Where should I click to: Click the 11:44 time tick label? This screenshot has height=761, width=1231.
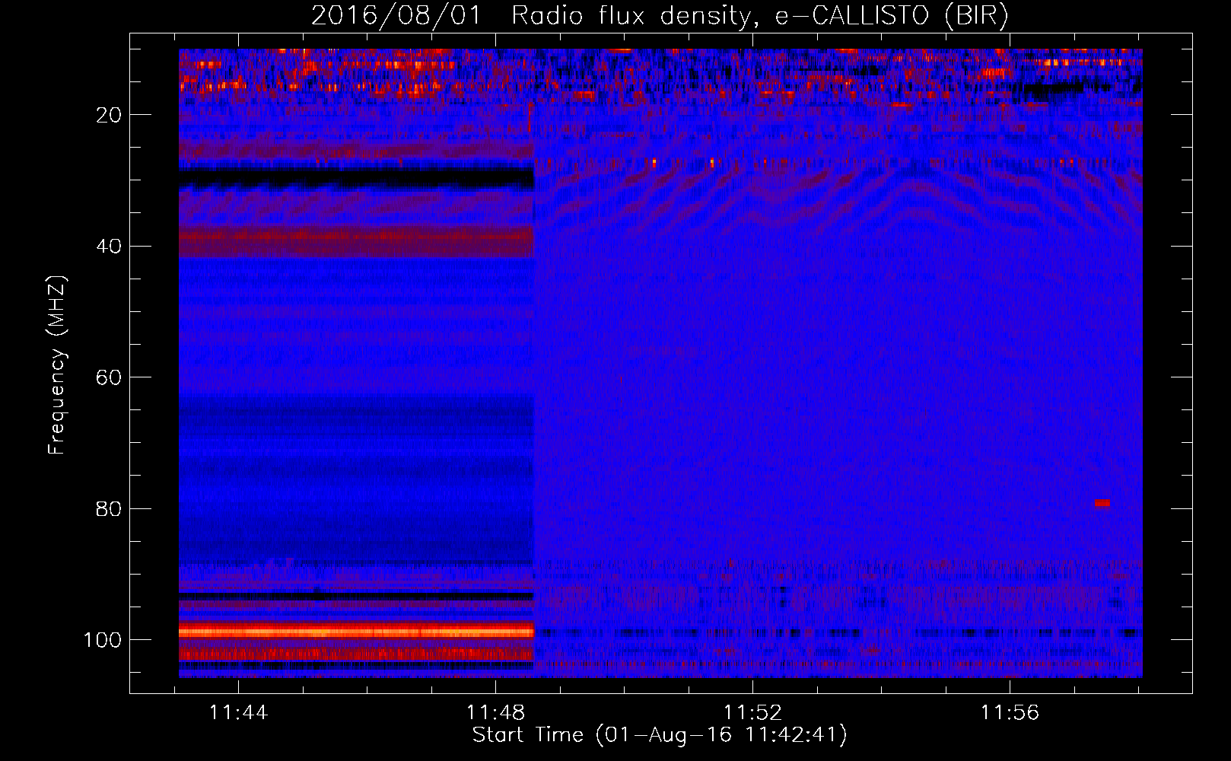coord(239,713)
